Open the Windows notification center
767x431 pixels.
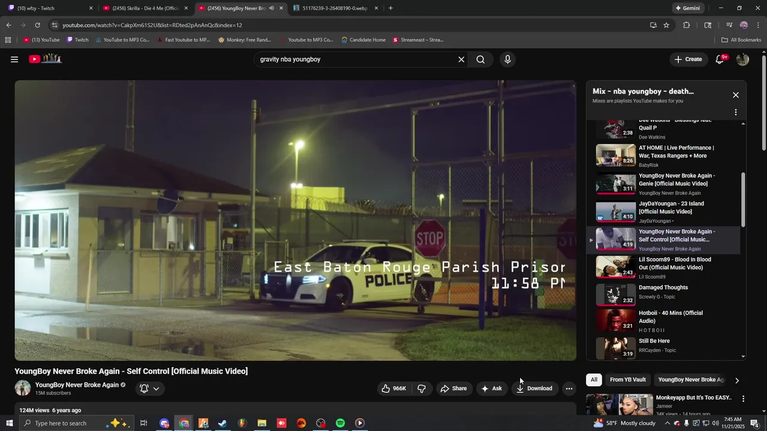click(754, 423)
